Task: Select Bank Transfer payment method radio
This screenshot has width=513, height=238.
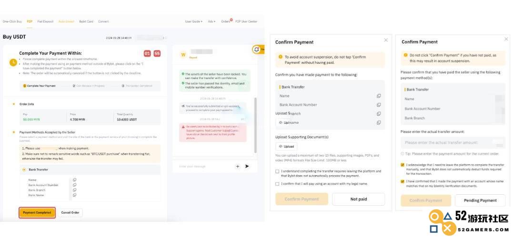Action: (24, 169)
